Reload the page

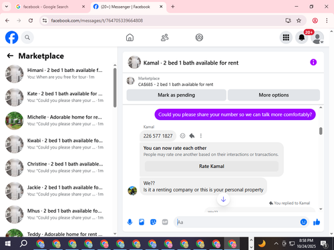point(31,21)
